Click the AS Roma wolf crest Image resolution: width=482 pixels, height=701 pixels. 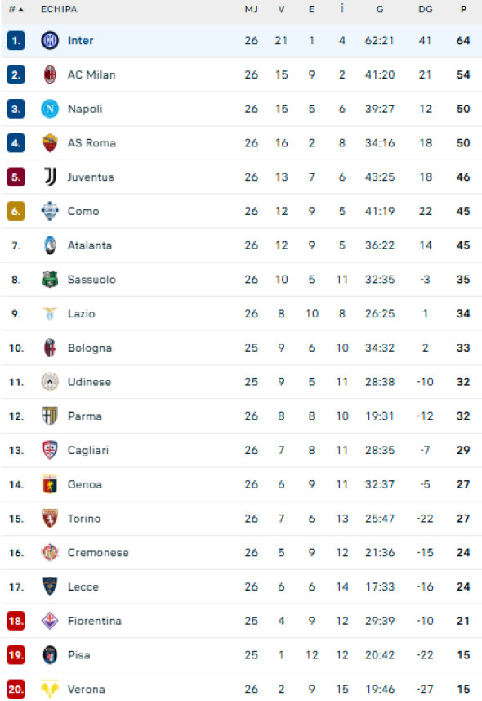(49, 142)
